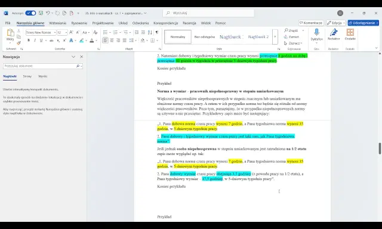Switch to Rysowanie tab
Screen dimensions: 382x229
pyautogui.click(x=79, y=23)
